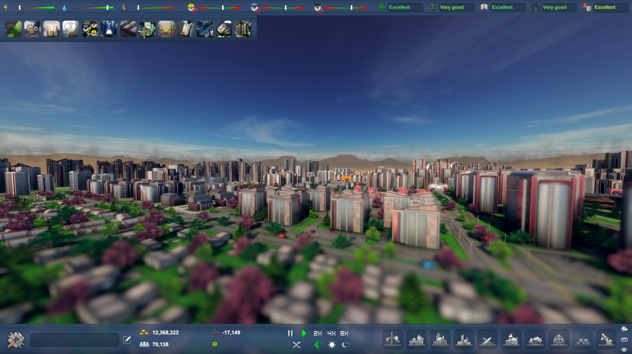The height and width of the screenshot is (354, 632).
Task: Open the city skyline overview icon
Action: point(52,29)
